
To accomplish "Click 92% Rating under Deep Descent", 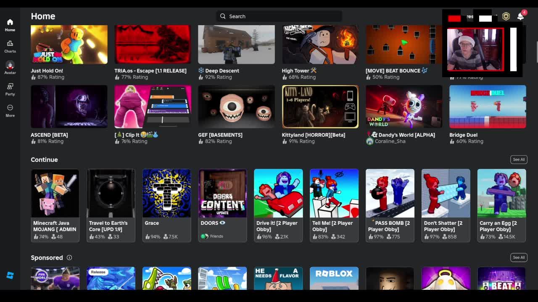I will point(218,77).
